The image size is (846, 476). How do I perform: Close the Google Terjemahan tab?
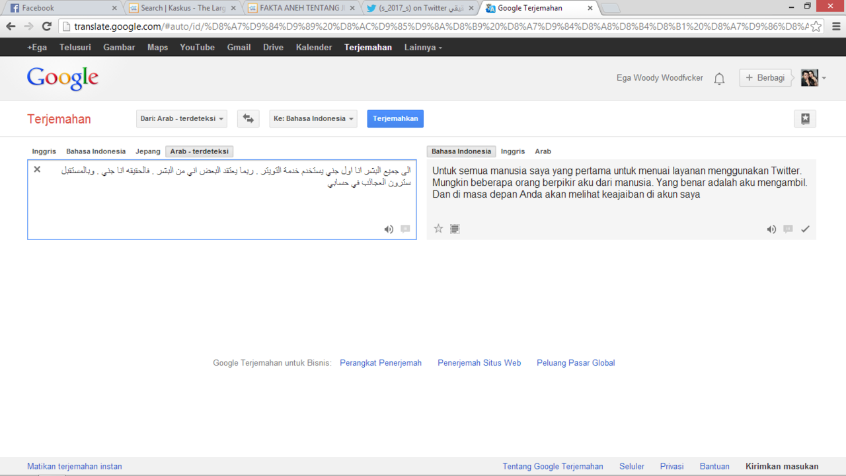[x=590, y=9]
